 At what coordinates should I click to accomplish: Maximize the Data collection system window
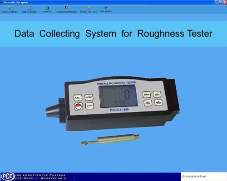221,2
